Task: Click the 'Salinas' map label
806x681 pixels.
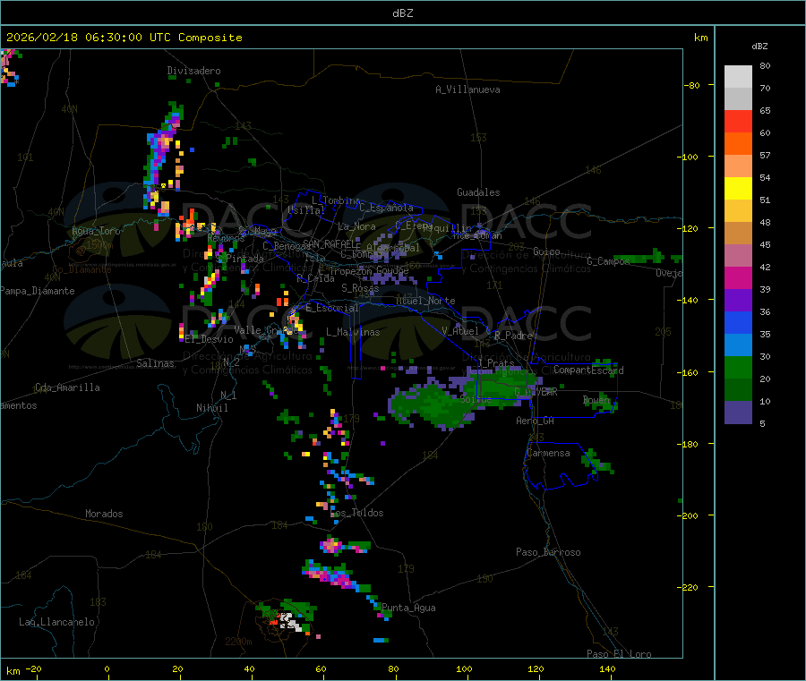Action: click(x=155, y=363)
